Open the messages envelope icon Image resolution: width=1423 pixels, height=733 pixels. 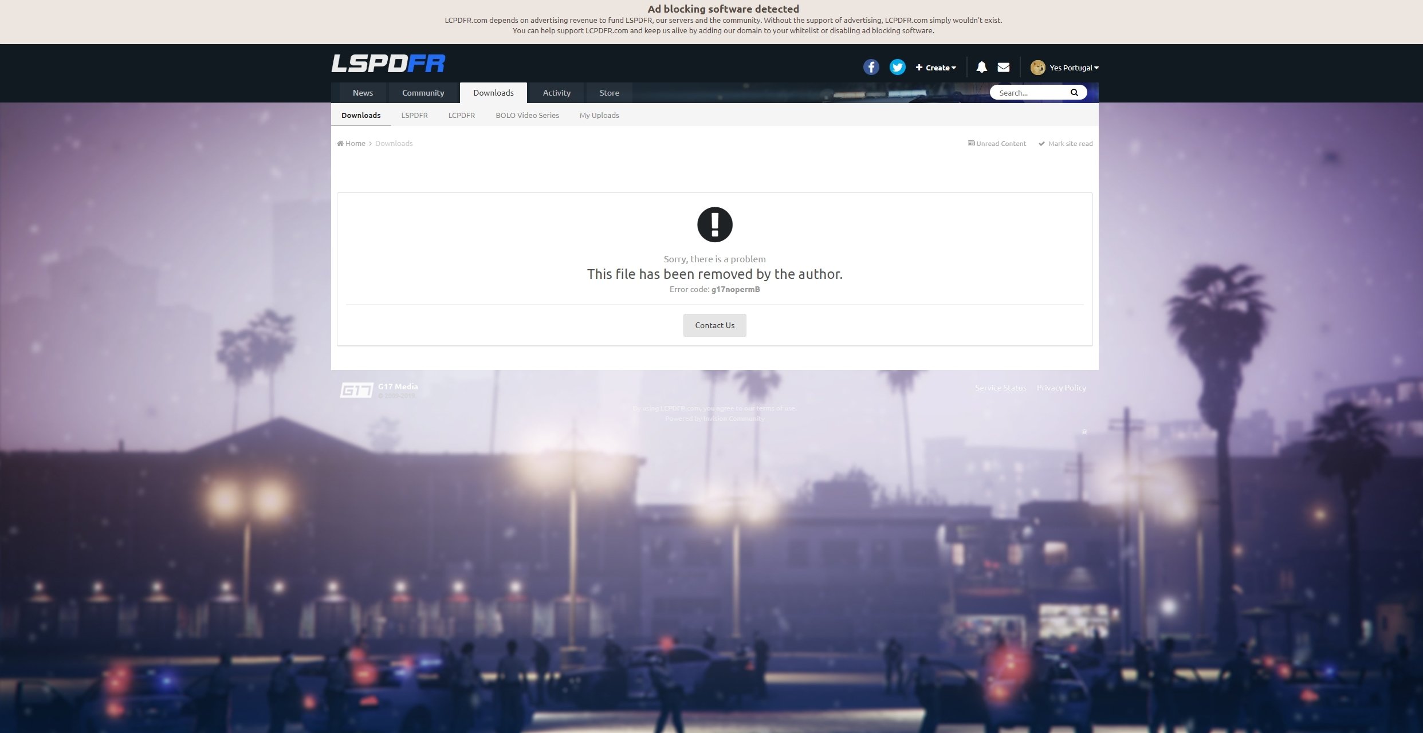(x=1003, y=67)
